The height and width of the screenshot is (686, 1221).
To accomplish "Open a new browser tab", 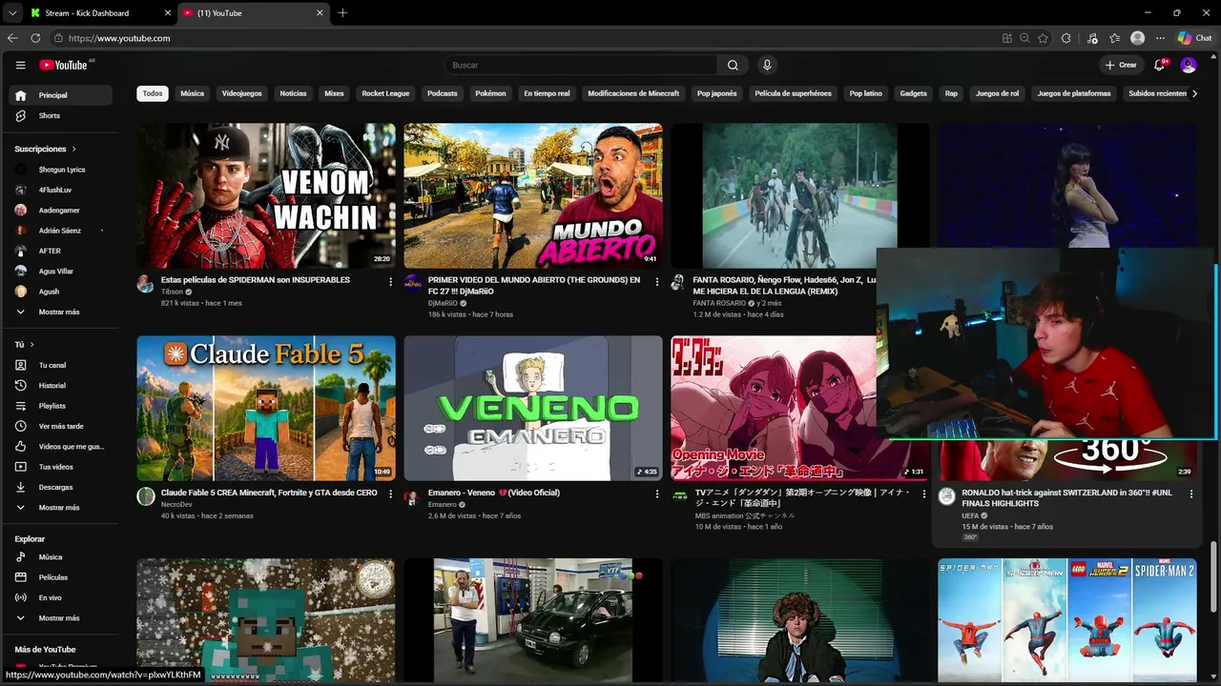I will 342,12.
